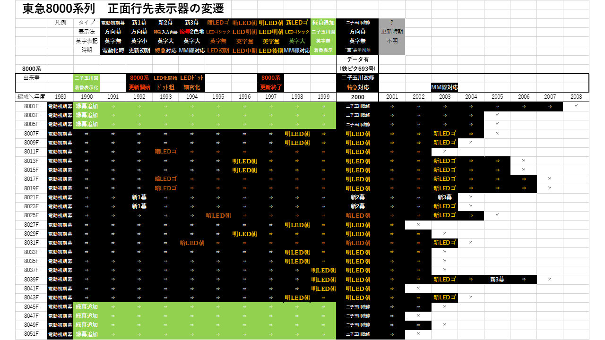
Task: Select the '1989' year header
Action: (x=60, y=97)
